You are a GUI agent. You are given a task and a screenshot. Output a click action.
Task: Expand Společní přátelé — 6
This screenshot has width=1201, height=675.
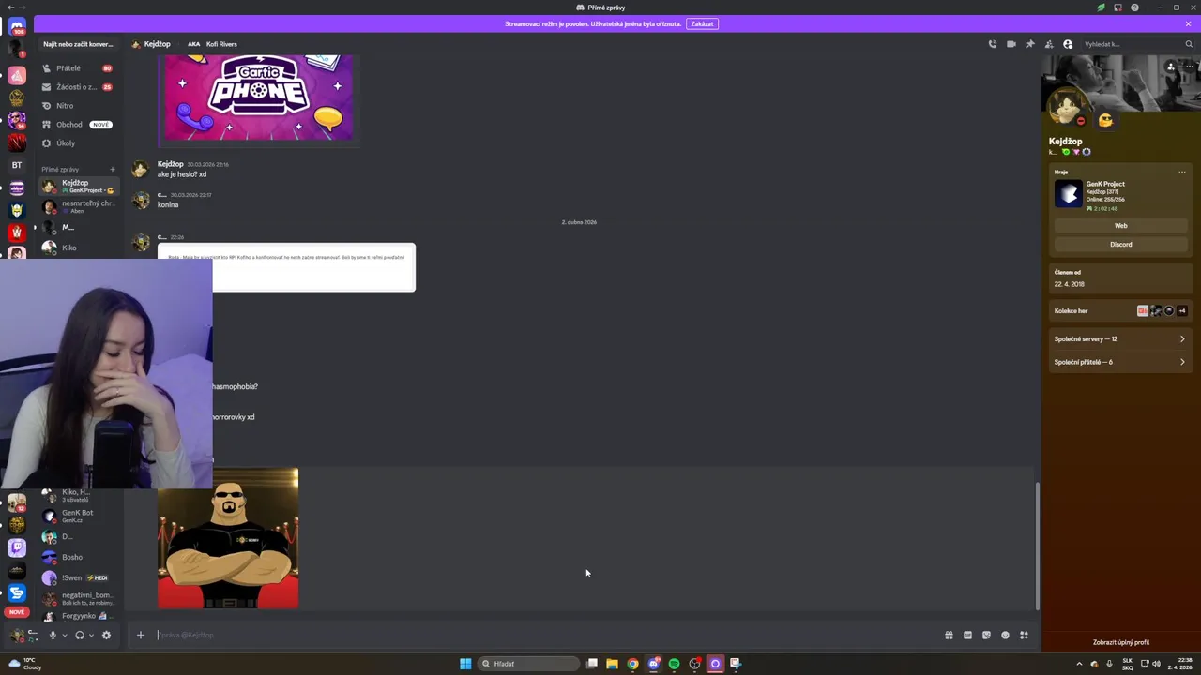coord(1120,362)
